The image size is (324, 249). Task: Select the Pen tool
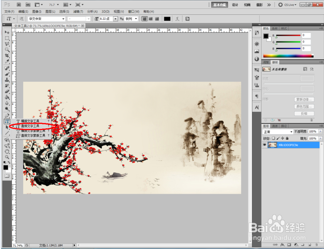tap(7, 116)
